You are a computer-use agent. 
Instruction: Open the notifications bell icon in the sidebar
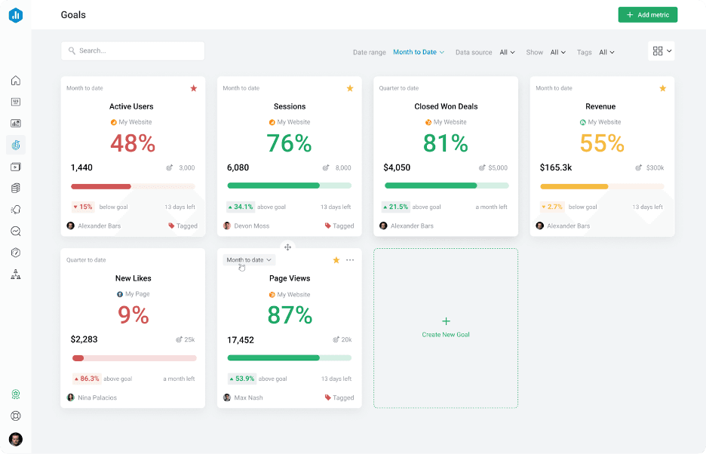(16, 210)
